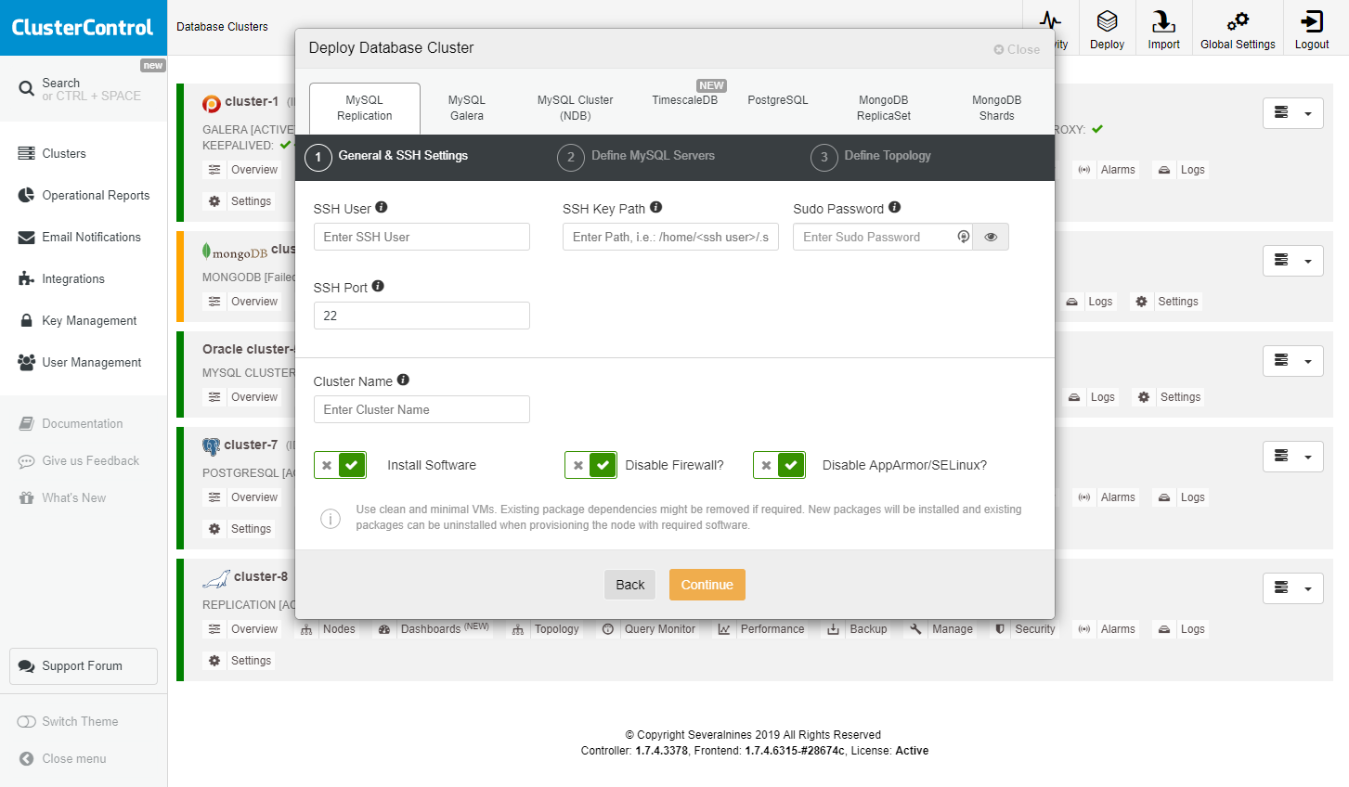Click info icon next to Cluster Name
This screenshot has width=1349, height=787.
[x=403, y=381]
